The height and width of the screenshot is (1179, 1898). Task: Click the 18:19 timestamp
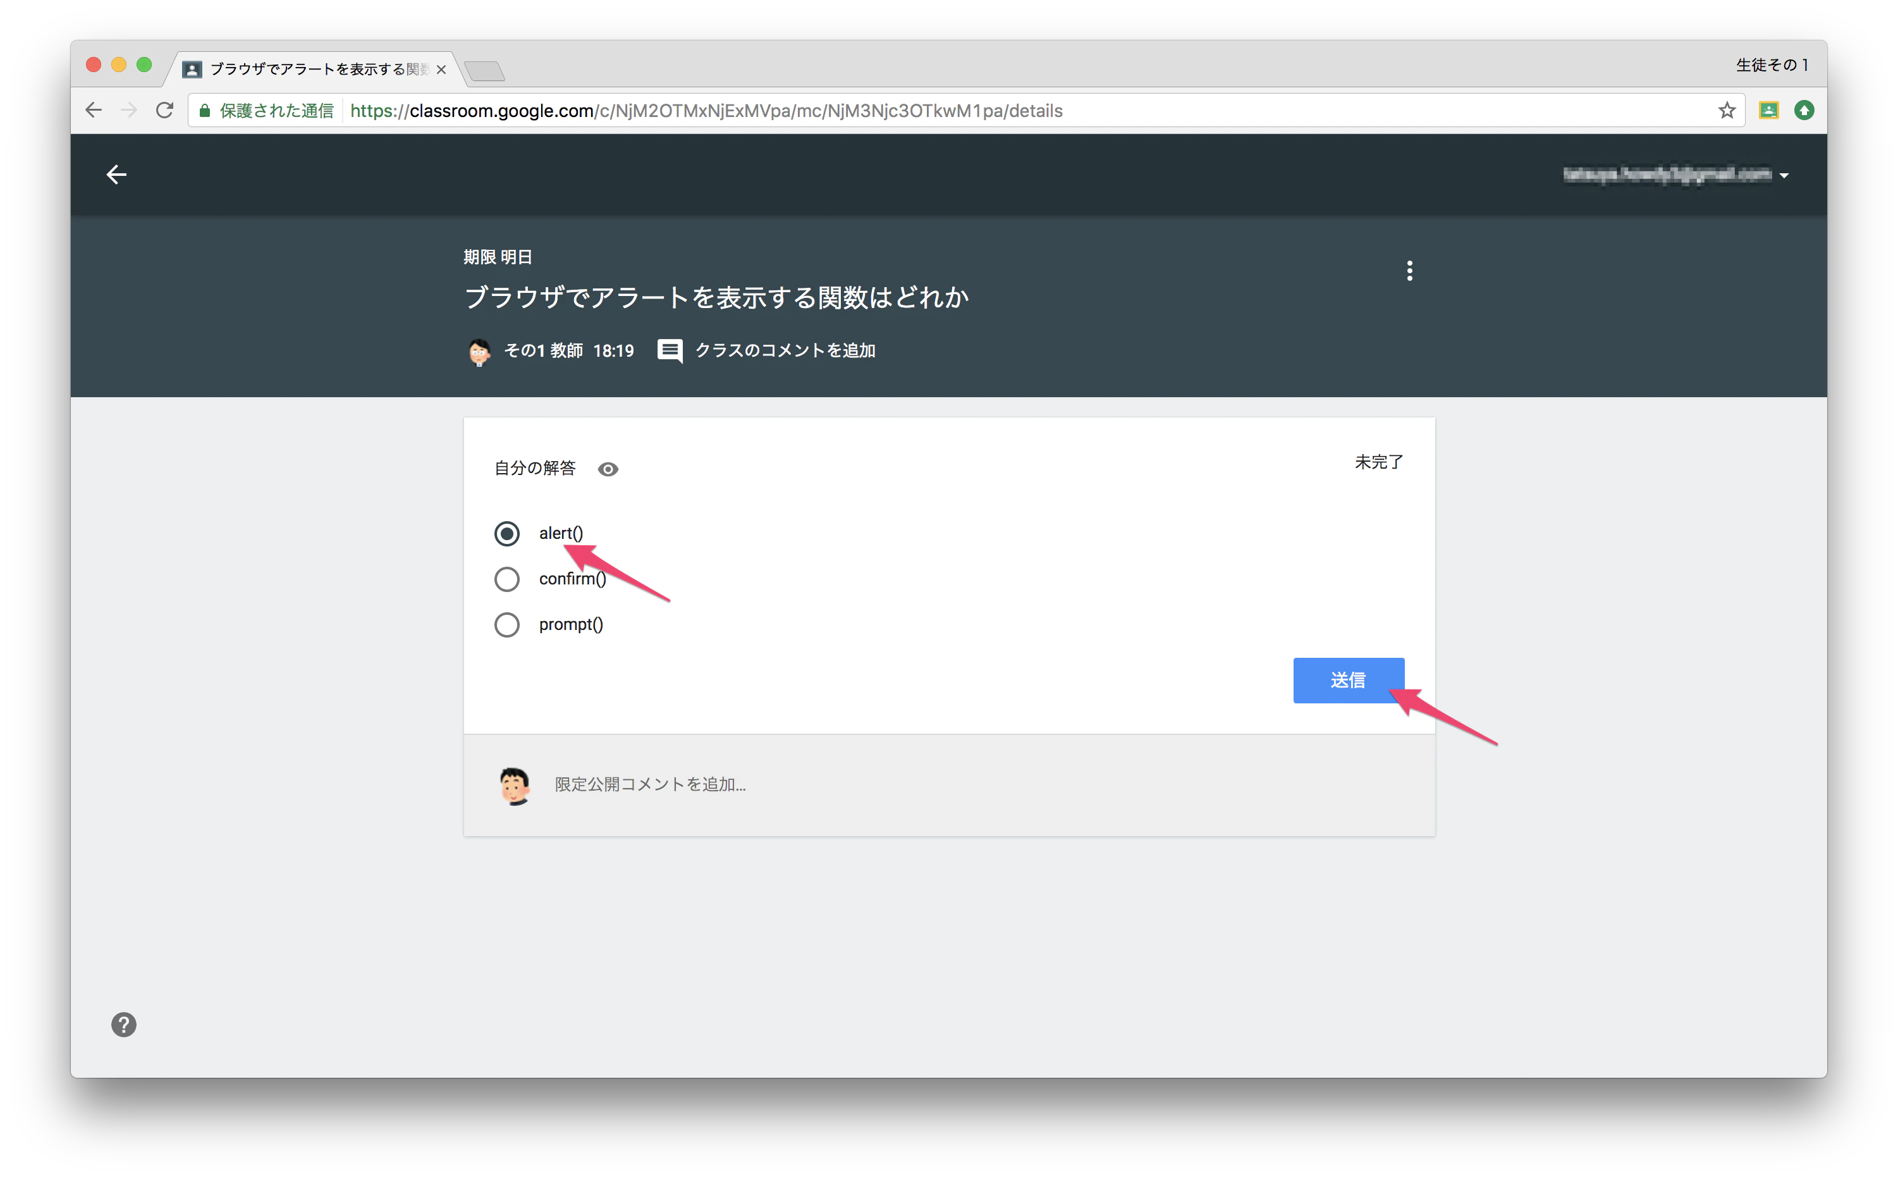coord(613,351)
